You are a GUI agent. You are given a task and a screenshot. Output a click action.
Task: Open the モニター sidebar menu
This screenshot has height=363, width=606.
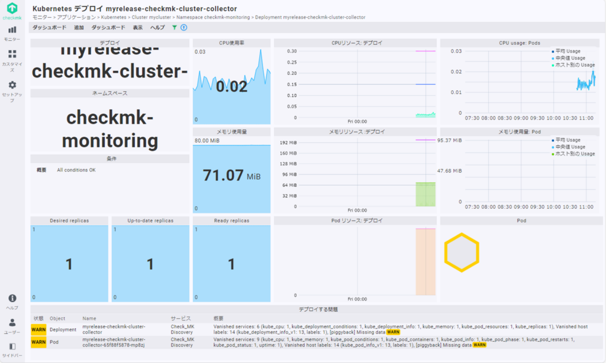(12, 33)
